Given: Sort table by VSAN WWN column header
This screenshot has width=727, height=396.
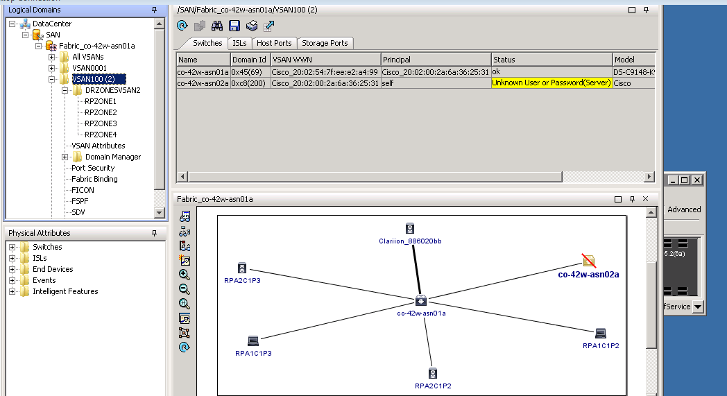Looking at the screenshot, I should (325, 60).
